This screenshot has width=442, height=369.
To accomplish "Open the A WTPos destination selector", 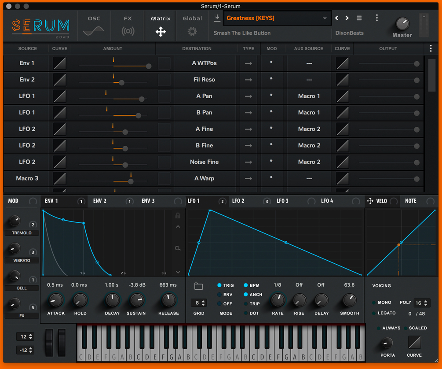I will point(205,63).
